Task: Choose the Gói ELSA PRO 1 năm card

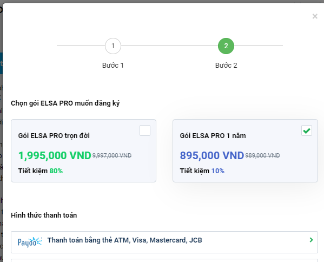Action: click(245, 150)
